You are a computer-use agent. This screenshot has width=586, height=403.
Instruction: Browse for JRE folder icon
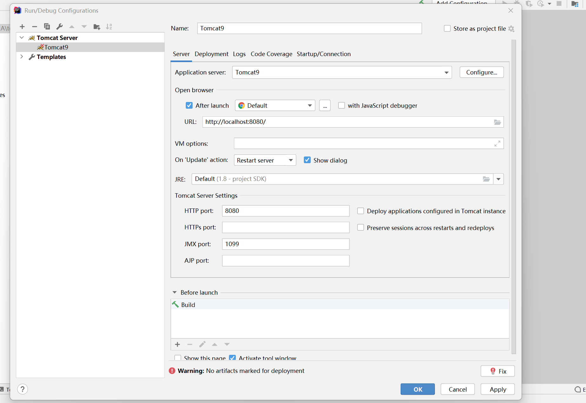pos(486,179)
